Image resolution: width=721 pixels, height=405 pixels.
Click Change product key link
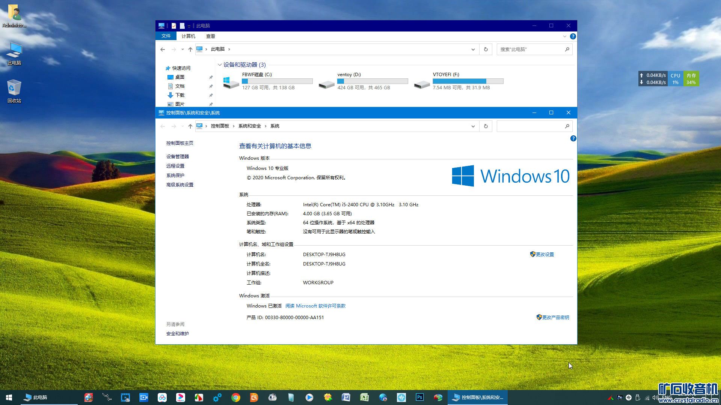[x=555, y=317]
